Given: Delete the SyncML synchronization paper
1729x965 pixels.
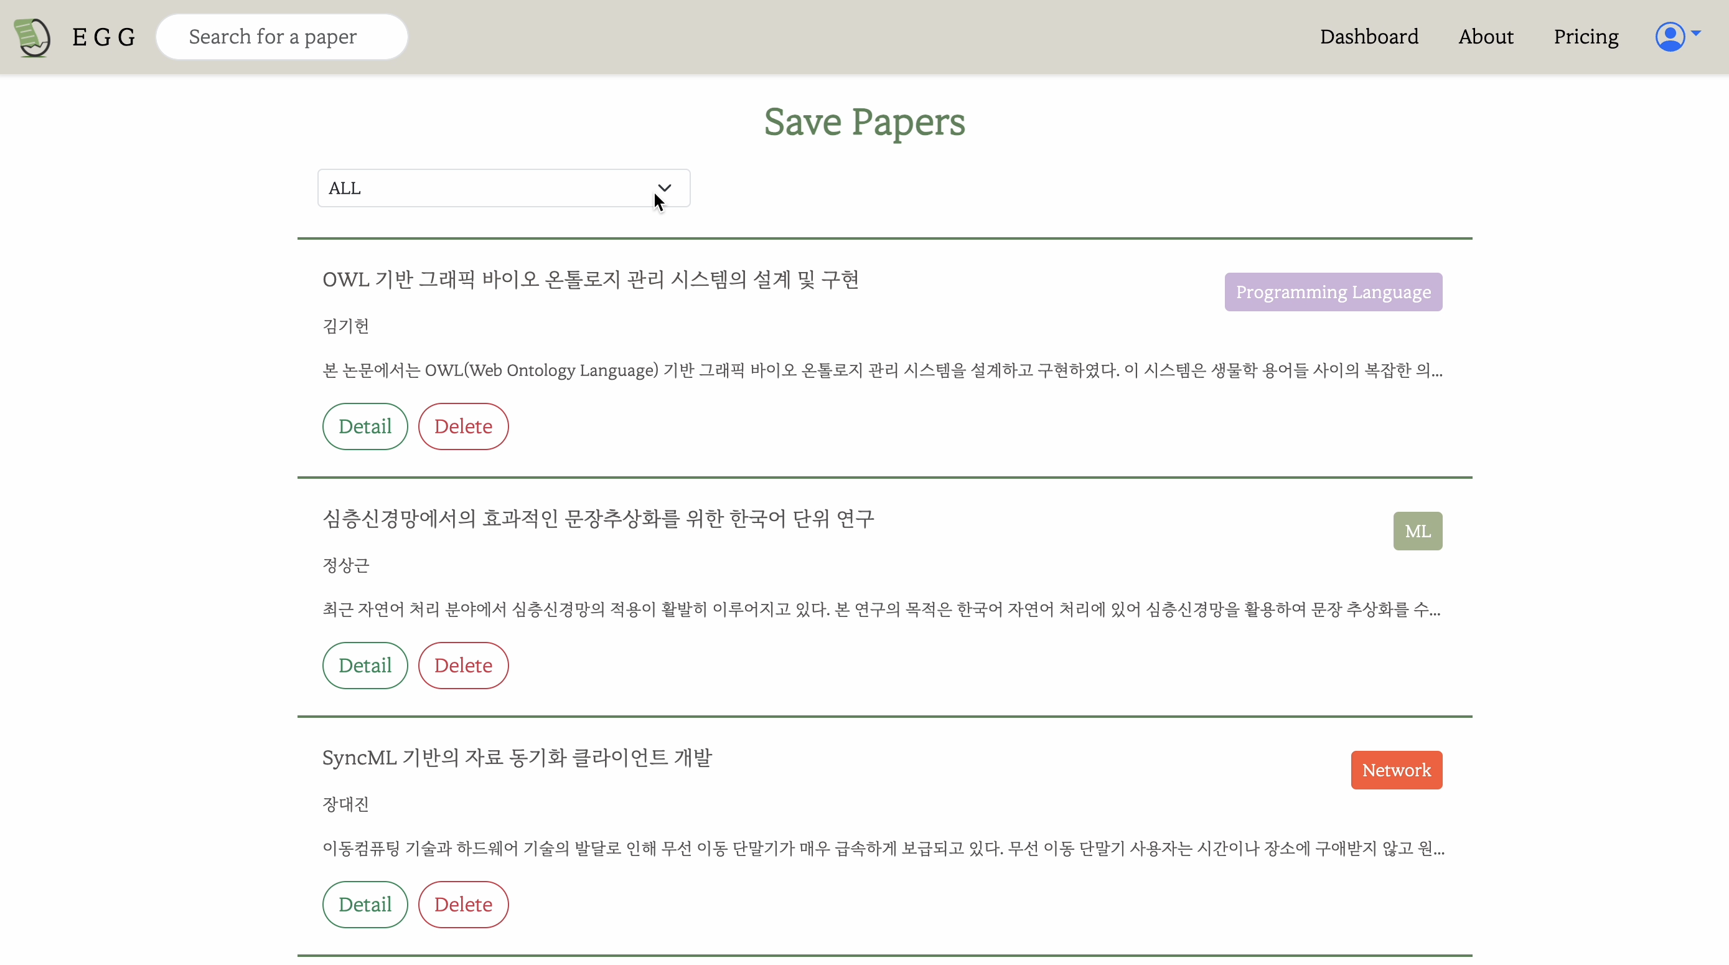Looking at the screenshot, I should pyautogui.click(x=463, y=904).
